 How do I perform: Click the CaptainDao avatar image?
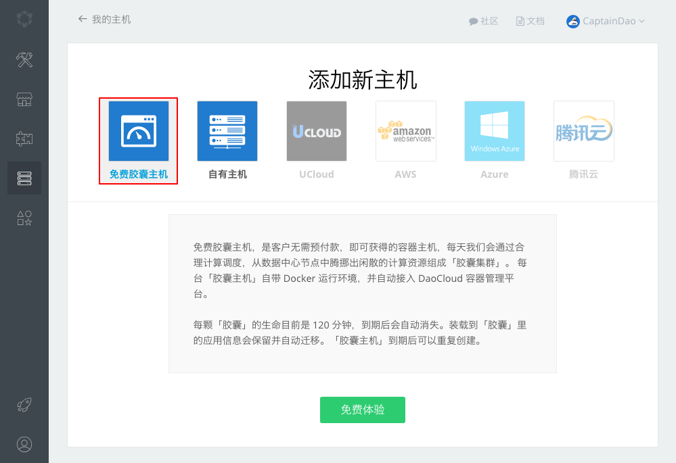(572, 21)
